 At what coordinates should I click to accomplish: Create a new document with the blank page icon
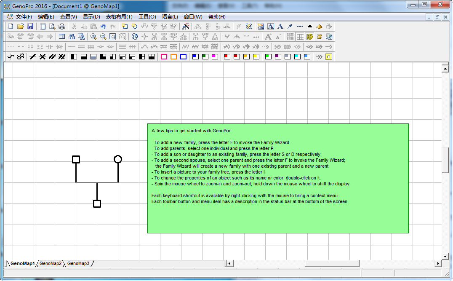coord(11,26)
